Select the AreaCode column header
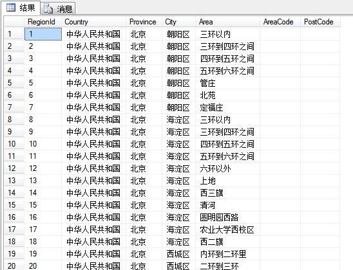Viewport: 353px width, 270px height. (280, 22)
